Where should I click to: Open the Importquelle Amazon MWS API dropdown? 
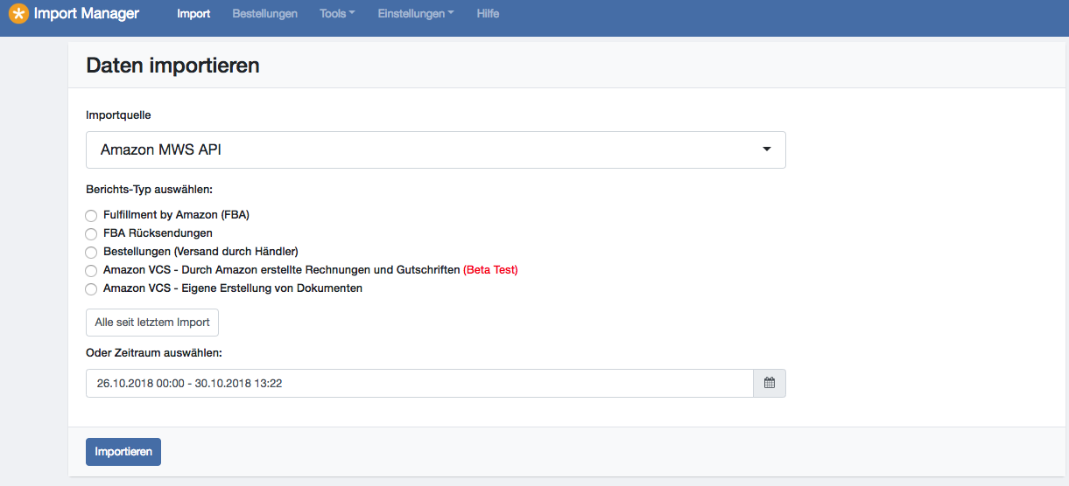click(436, 149)
